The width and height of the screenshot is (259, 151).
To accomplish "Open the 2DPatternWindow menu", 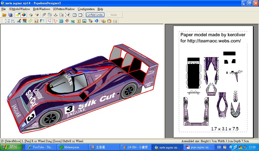I will [64, 9].
